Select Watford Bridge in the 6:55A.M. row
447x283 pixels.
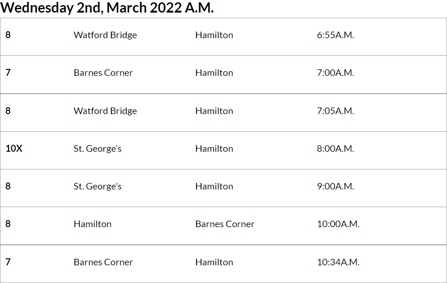point(105,35)
